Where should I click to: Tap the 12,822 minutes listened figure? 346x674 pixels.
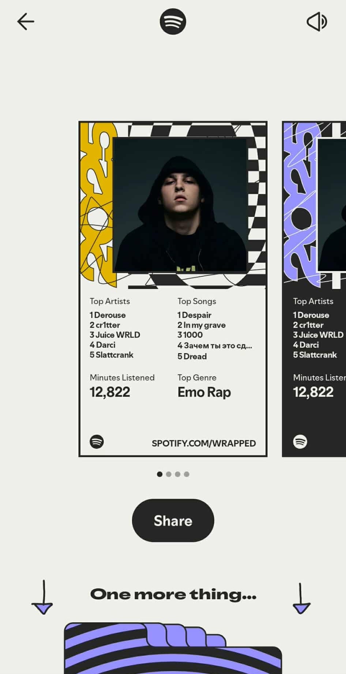110,392
